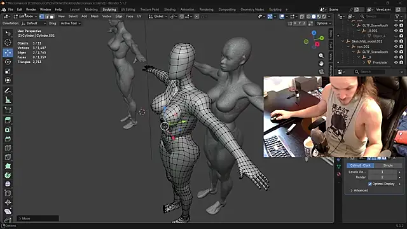Select the Scale tool in toolbar
The image size is (407, 229).
coord(8,71)
